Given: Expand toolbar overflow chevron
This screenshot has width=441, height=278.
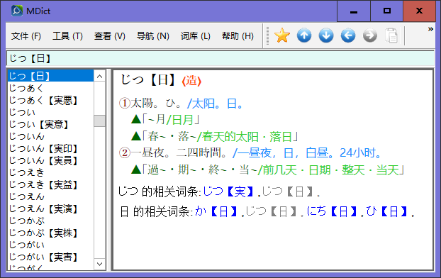Looking at the screenshot, I should click(x=430, y=29).
